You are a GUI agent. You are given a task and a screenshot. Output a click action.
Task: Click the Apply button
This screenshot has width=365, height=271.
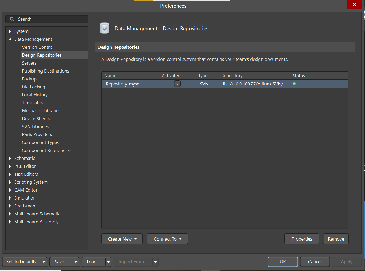click(346, 262)
